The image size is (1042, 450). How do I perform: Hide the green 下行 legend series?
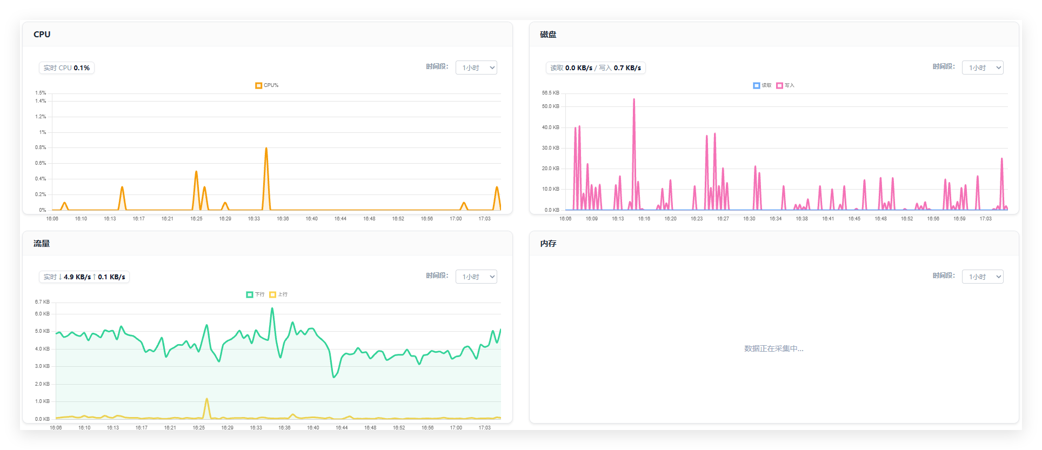coord(256,294)
